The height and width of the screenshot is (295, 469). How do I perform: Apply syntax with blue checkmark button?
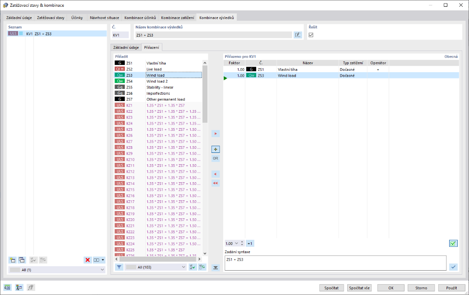point(454,267)
